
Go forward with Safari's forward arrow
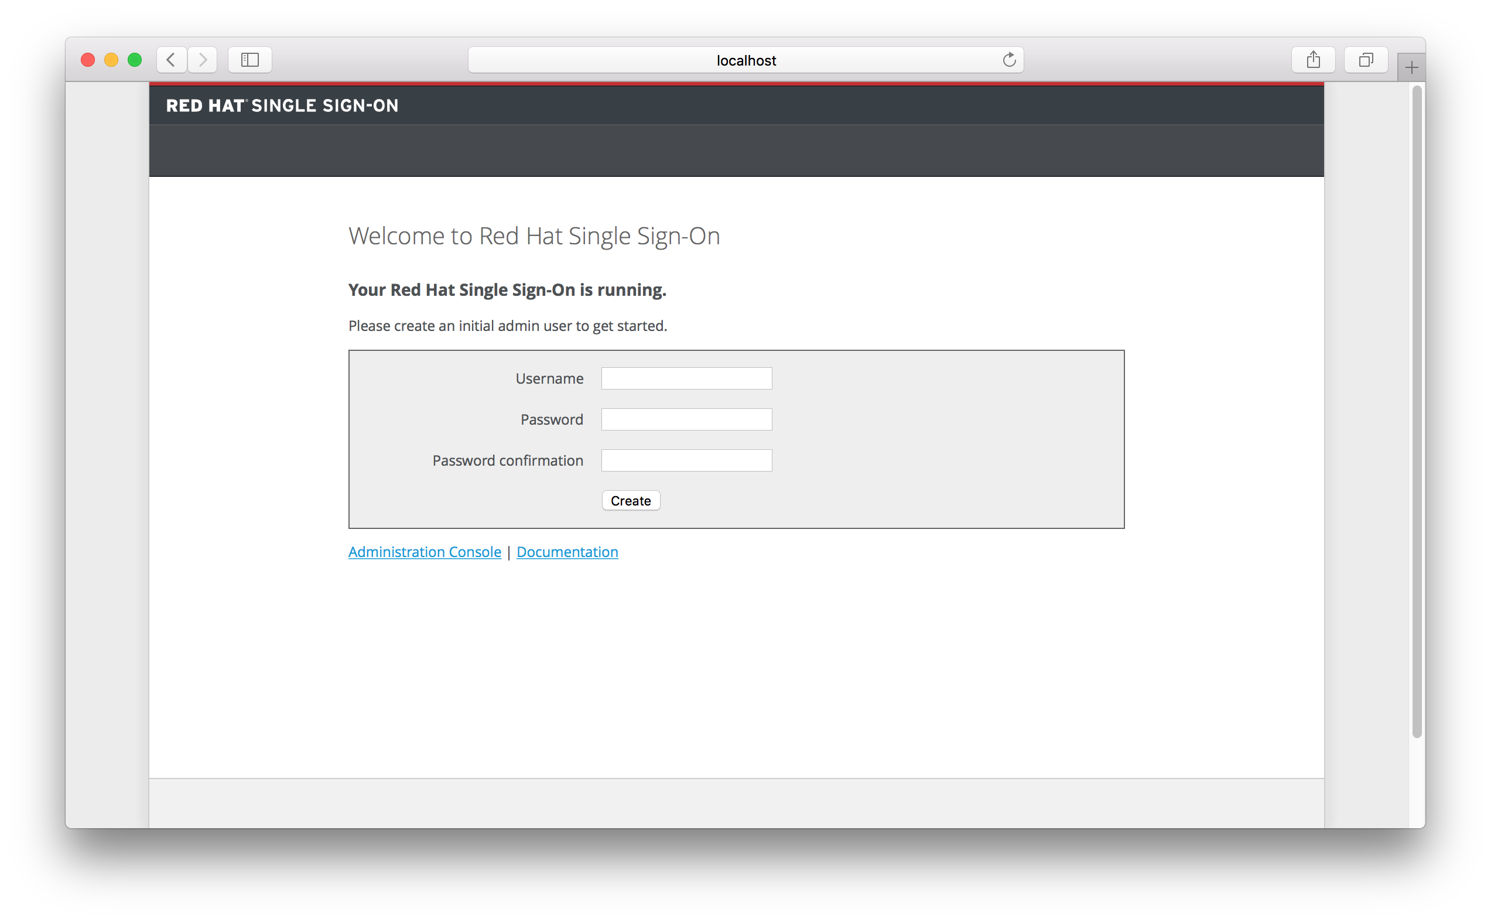click(203, 60)
